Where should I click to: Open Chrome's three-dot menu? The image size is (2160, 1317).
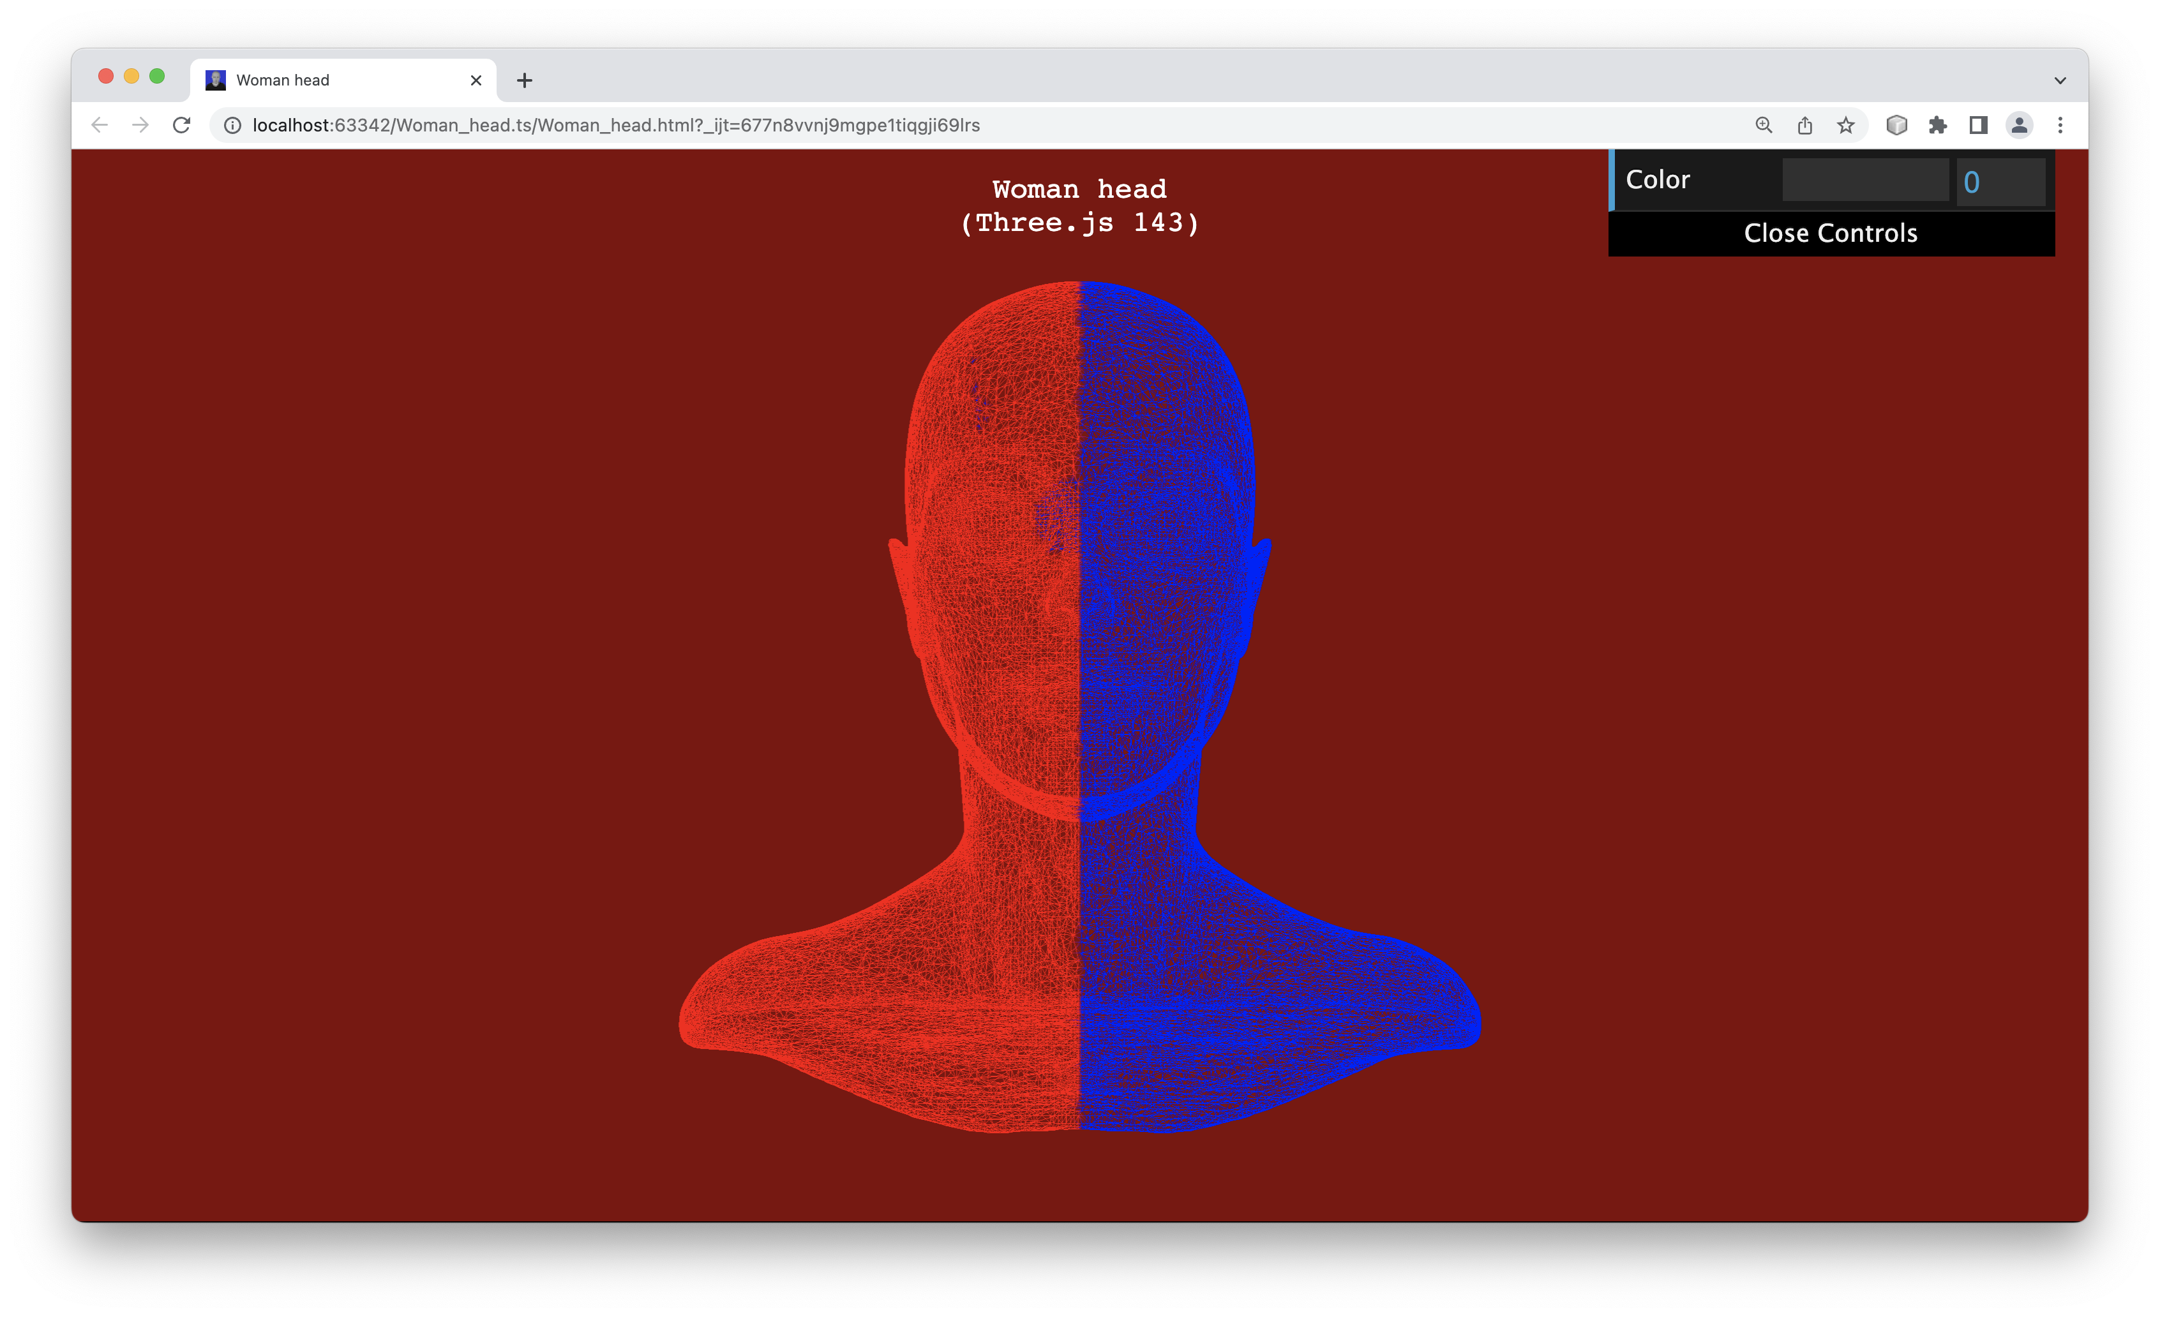pos(2060,125)
